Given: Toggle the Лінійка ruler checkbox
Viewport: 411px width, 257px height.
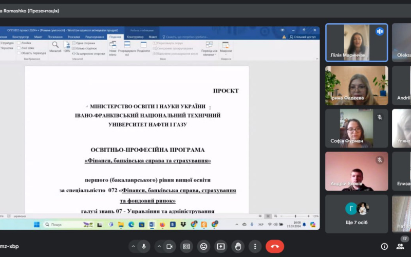Looking at the screenshot, I should point(24,43).
